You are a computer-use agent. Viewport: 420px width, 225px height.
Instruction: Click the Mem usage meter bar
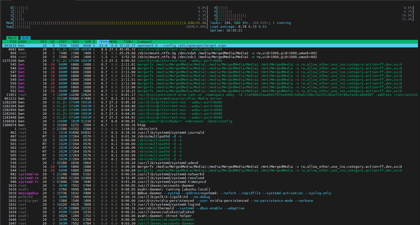click(107, 23)
